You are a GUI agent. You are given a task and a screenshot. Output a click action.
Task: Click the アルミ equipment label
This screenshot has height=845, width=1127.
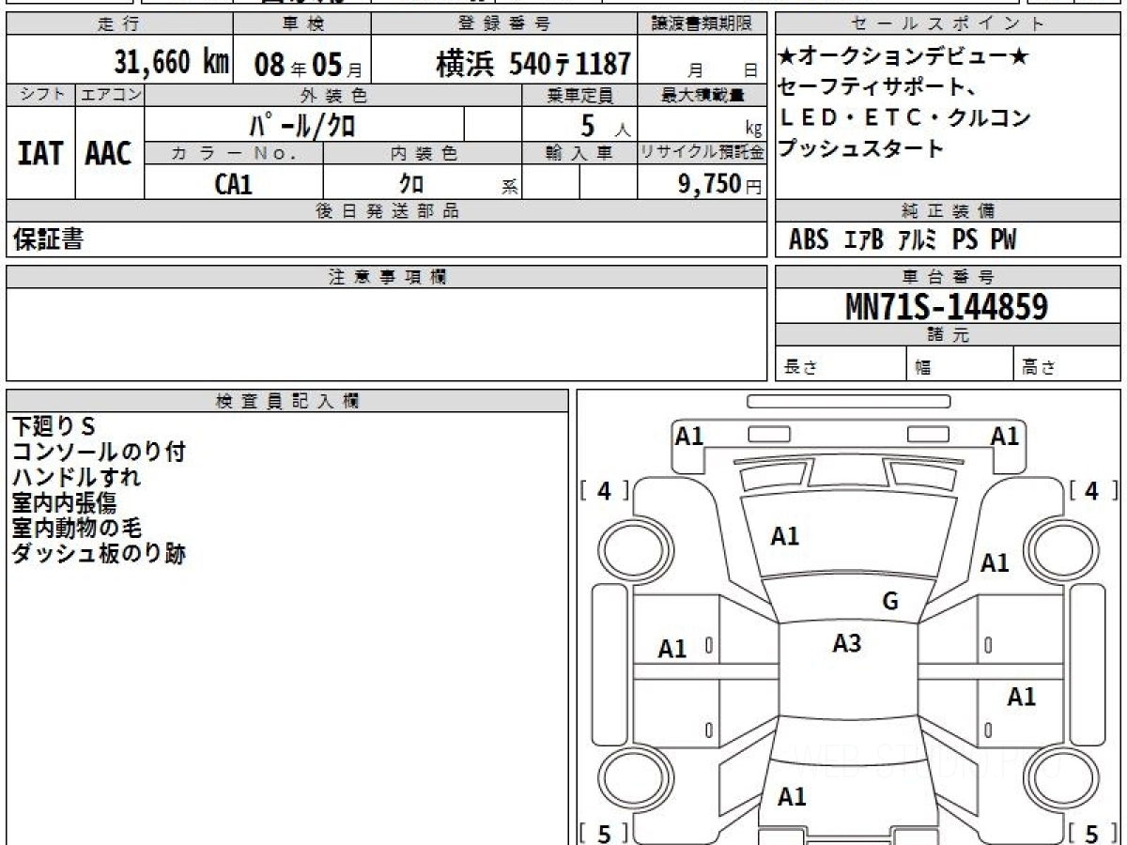[918, 240]
